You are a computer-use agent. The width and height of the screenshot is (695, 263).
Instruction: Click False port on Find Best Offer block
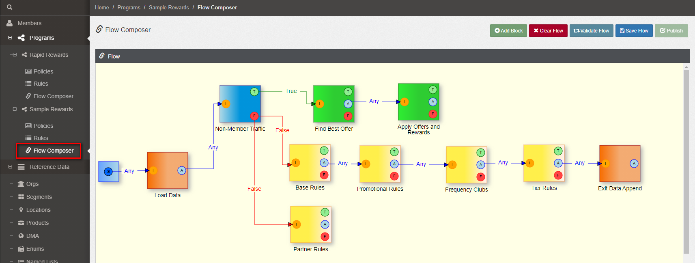point(348,116)
